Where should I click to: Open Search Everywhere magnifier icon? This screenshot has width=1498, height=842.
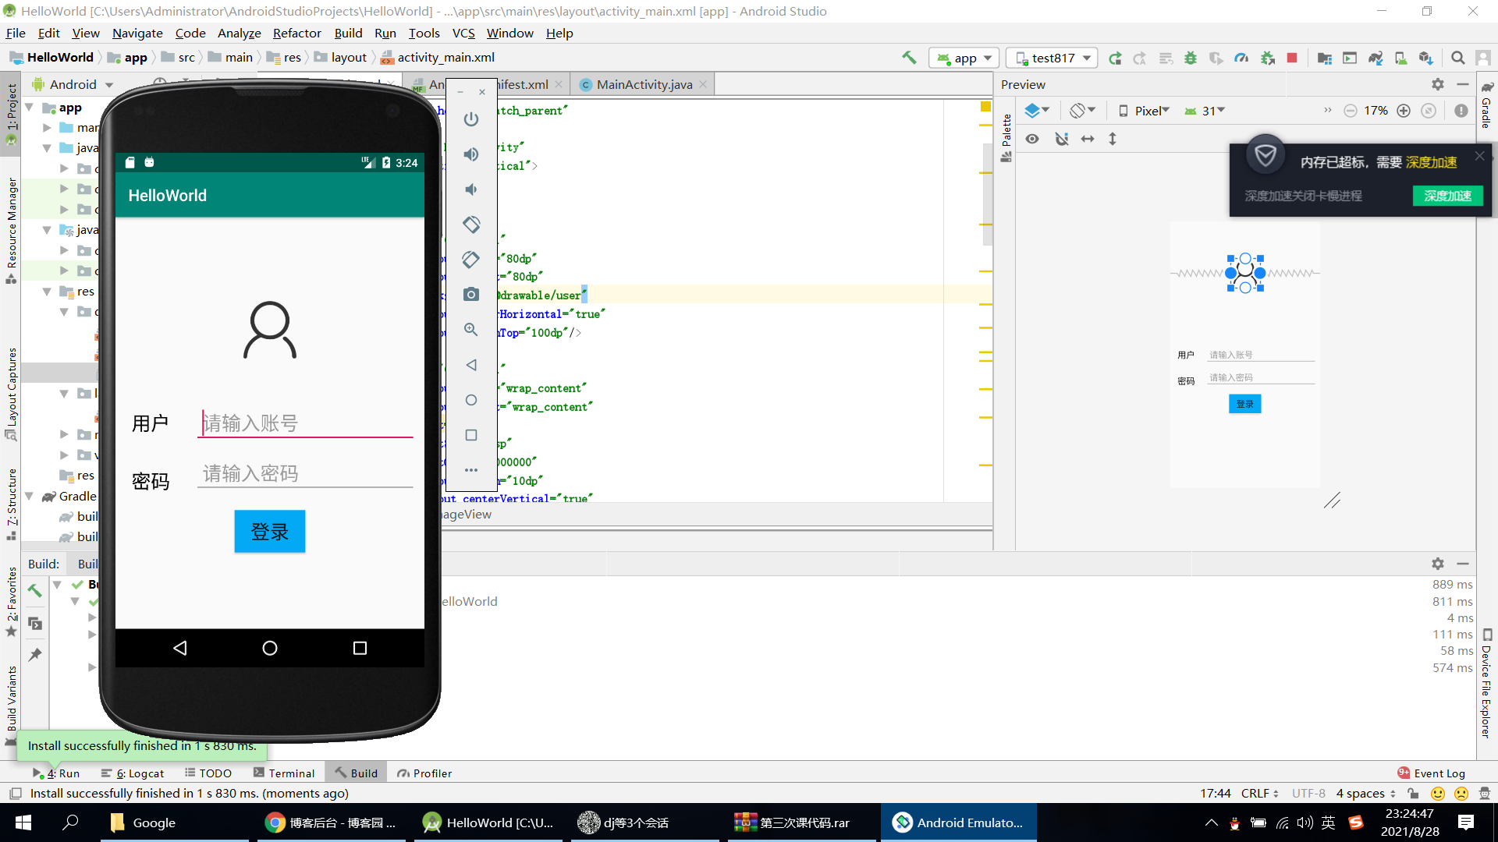point(1457,58)
